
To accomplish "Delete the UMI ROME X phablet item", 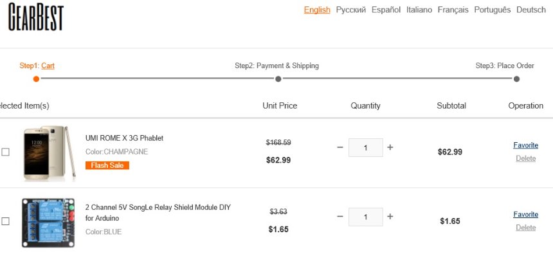I will click(525, 159).
